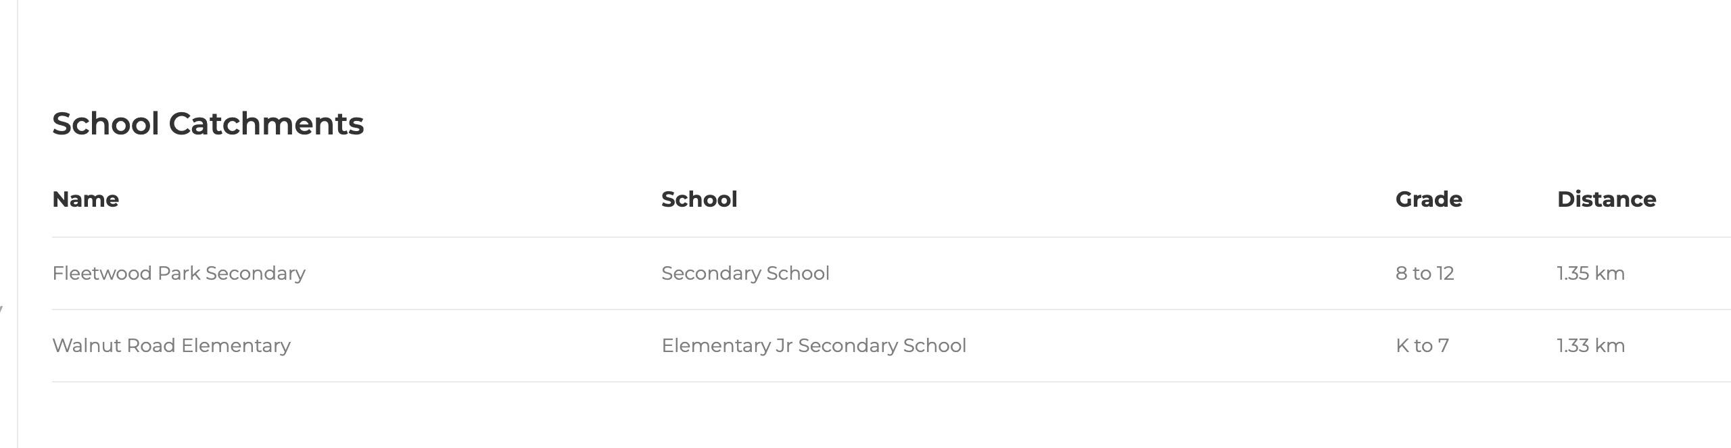Select the K to 7 grade cell
1731x448 pixels.
pos(1421,345)
